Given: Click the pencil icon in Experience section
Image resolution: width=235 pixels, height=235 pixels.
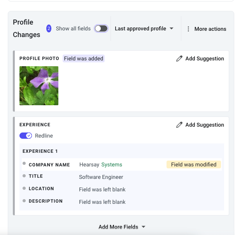Looking at the screenshot, I should [x=179, y=125].
